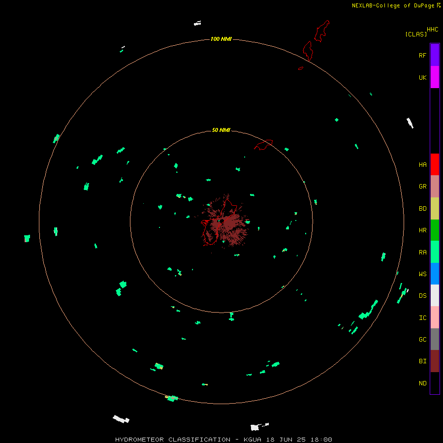This screenshot has height=443, width=443.
Task: Click the HA legend label
Action: 422,165
